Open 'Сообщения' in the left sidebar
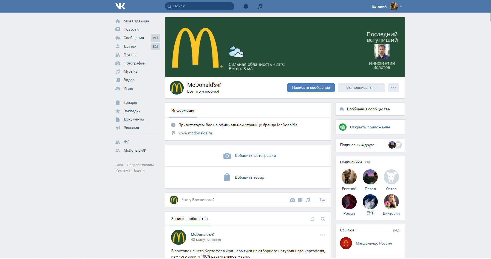This screenshot has width=491, height=259. [x=134, y=38]
